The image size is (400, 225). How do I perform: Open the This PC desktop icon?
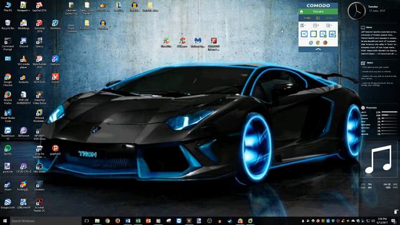[x=7, y=7]
